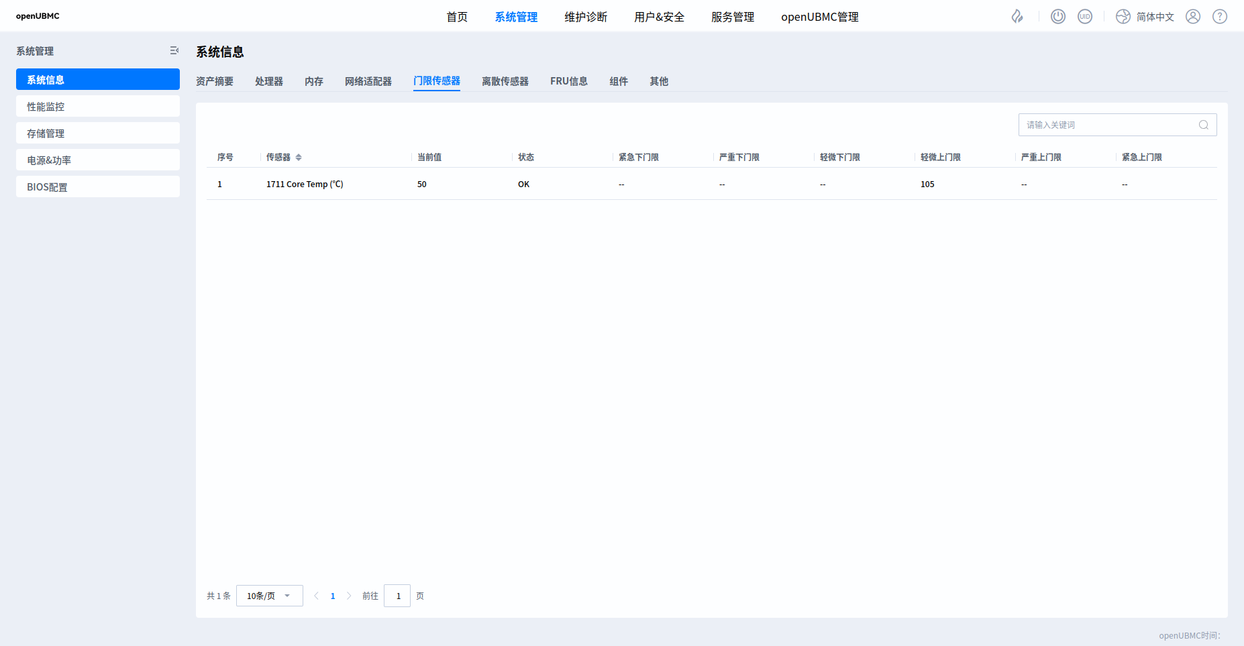Click the user account avatar icon

1193,17
